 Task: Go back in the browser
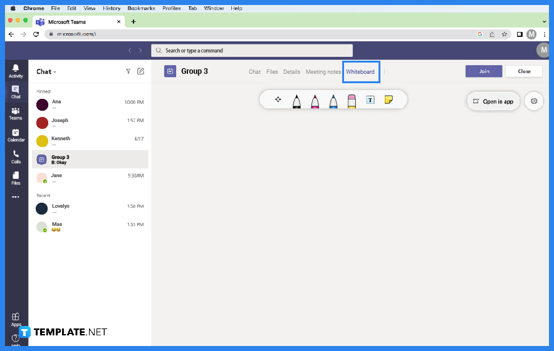click(11, 34)
